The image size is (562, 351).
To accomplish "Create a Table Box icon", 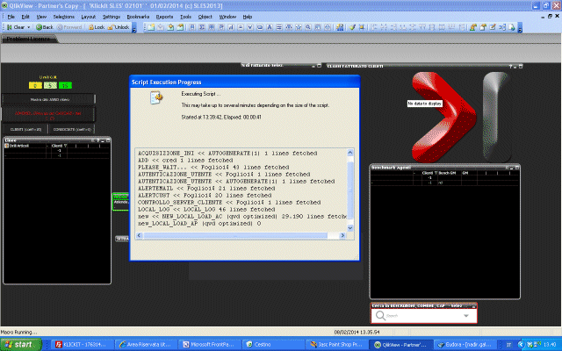I will [212, 27].
